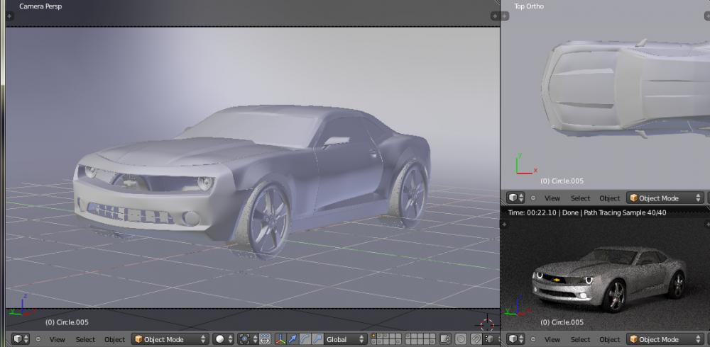710x347 pixels.
Task: Click Object menu in main viewport header
Action: pos(114,339)
